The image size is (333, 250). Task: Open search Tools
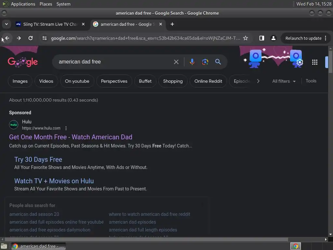point(311,81)
